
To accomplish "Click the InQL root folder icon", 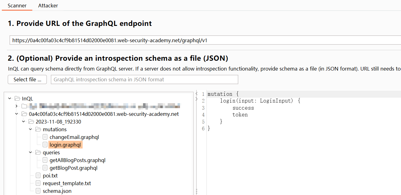I will click(17, 99).
